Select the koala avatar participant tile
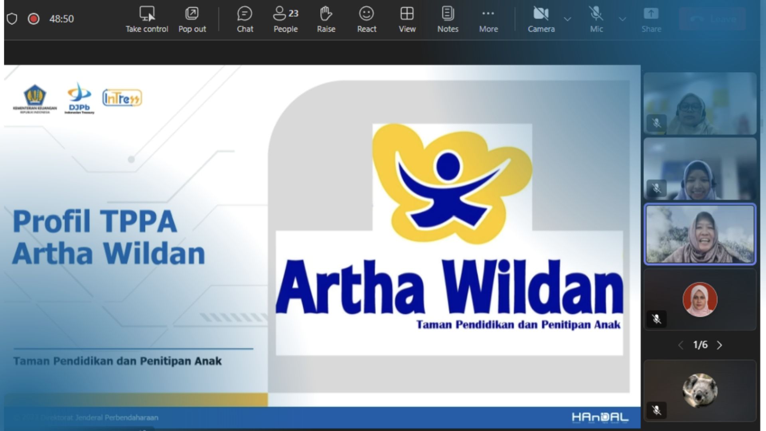The width and height of the screenshot is (766, 431). pos(700,391)
